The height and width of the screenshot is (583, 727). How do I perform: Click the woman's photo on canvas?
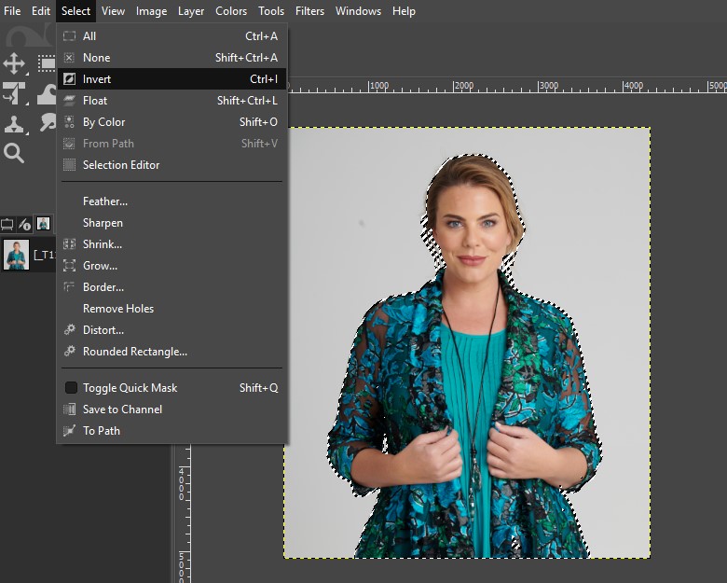(x=467, y=342)
